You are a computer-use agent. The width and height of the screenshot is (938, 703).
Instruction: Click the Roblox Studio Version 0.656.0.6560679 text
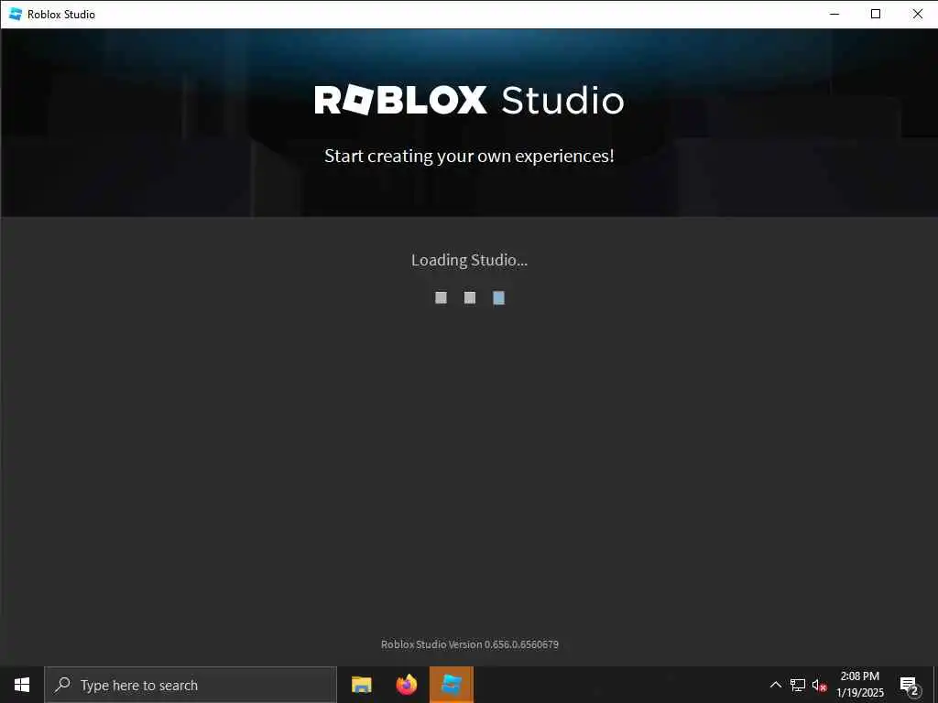tap(470, 644)
